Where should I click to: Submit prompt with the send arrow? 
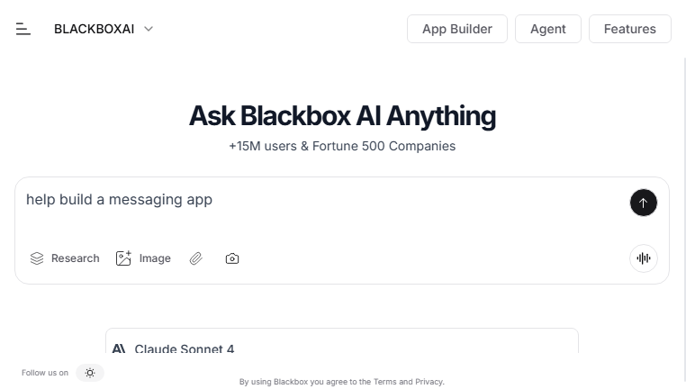(644, 203)
